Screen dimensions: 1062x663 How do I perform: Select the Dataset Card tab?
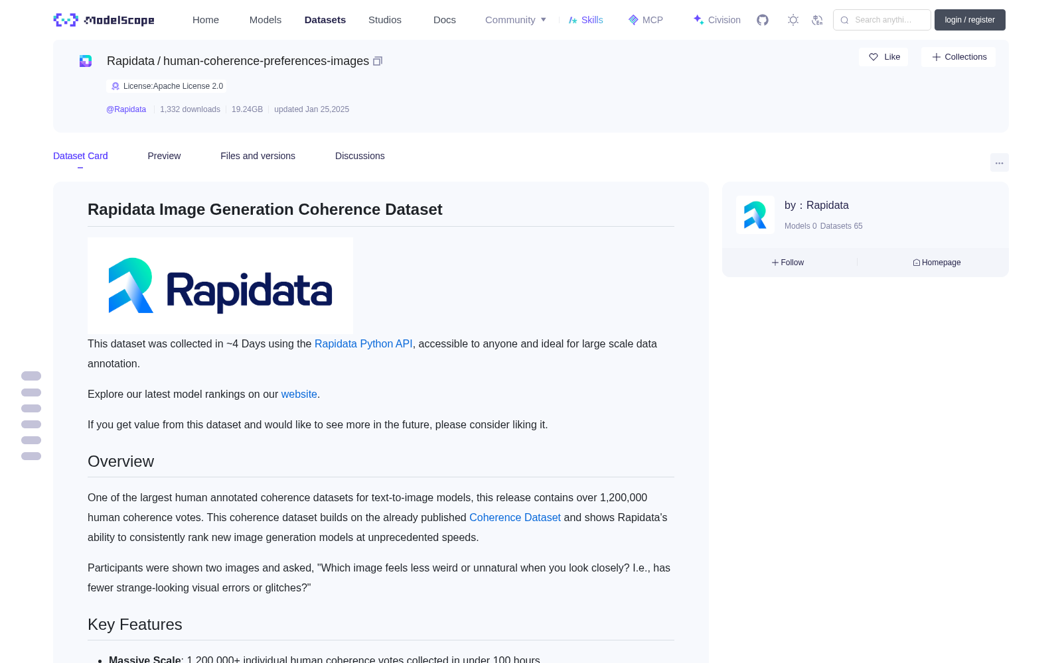coord(80,156)
